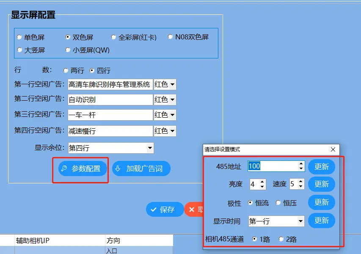The image size is (361, 254).
Task: Click the down arrow on 亮度 stepper
Action: [x=262, y=187]
